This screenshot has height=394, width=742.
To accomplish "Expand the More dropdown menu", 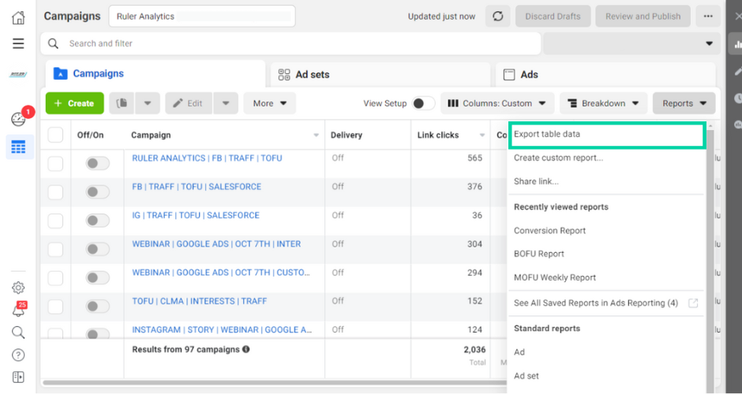I will click(x=269, y=103).
